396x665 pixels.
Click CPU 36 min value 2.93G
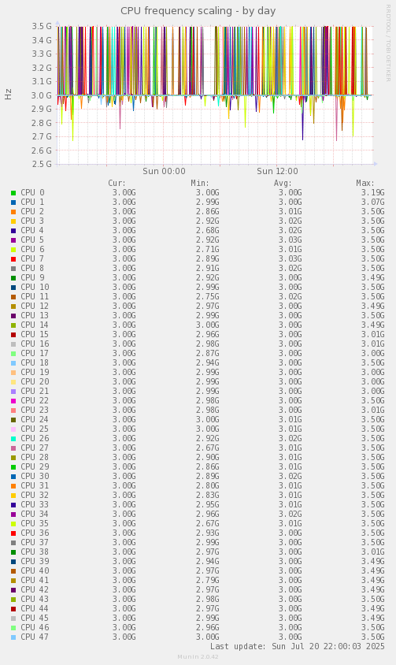pyautogui.click(x=207, y=533)
